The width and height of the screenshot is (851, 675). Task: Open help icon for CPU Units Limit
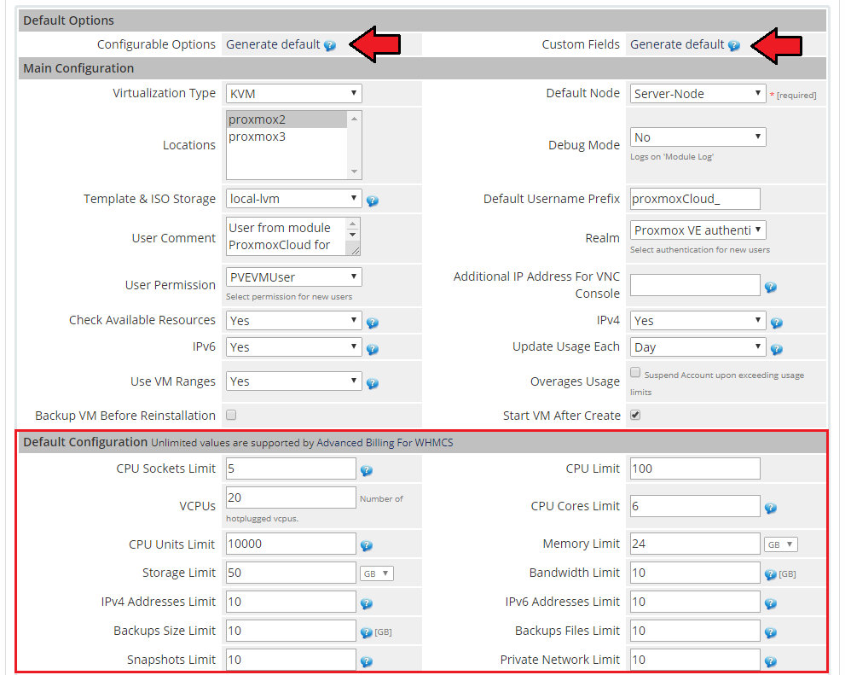click(367, 546)
